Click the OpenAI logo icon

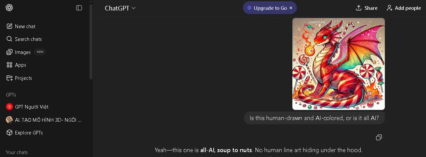[9, 8]
